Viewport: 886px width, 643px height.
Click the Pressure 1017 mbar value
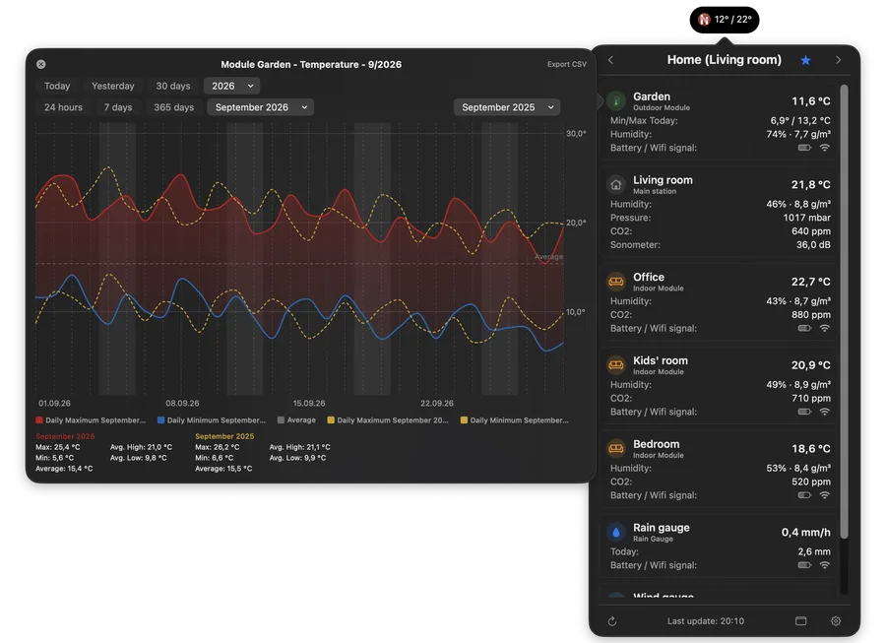click(x=807, y=218)
